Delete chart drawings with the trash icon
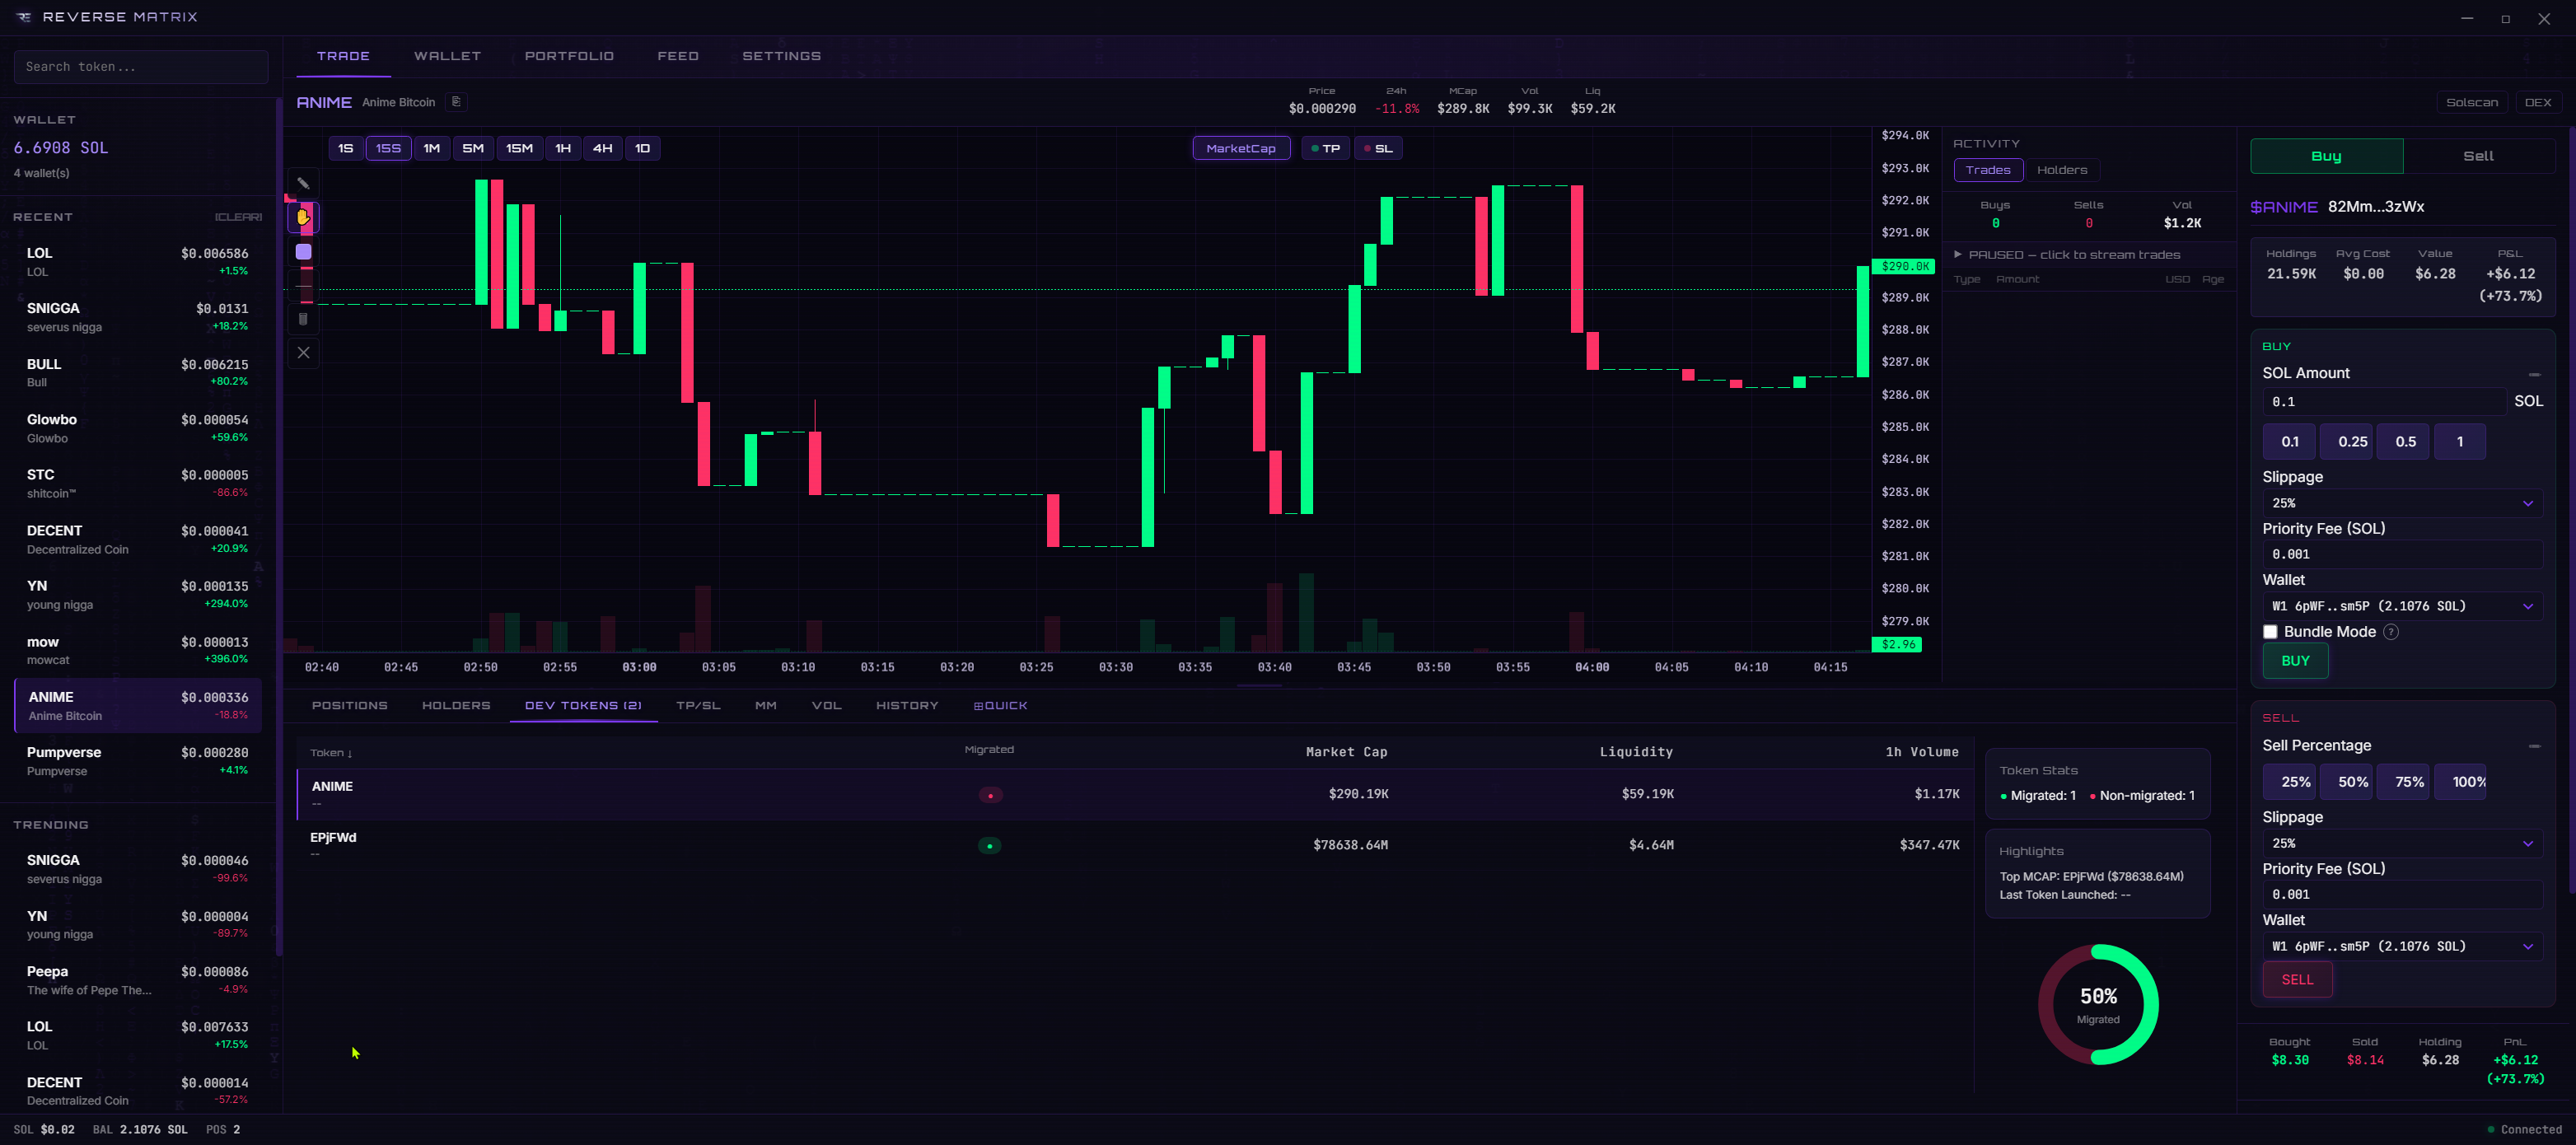The height and width of the screenshot is (1145, 2576). click(303, 319)
